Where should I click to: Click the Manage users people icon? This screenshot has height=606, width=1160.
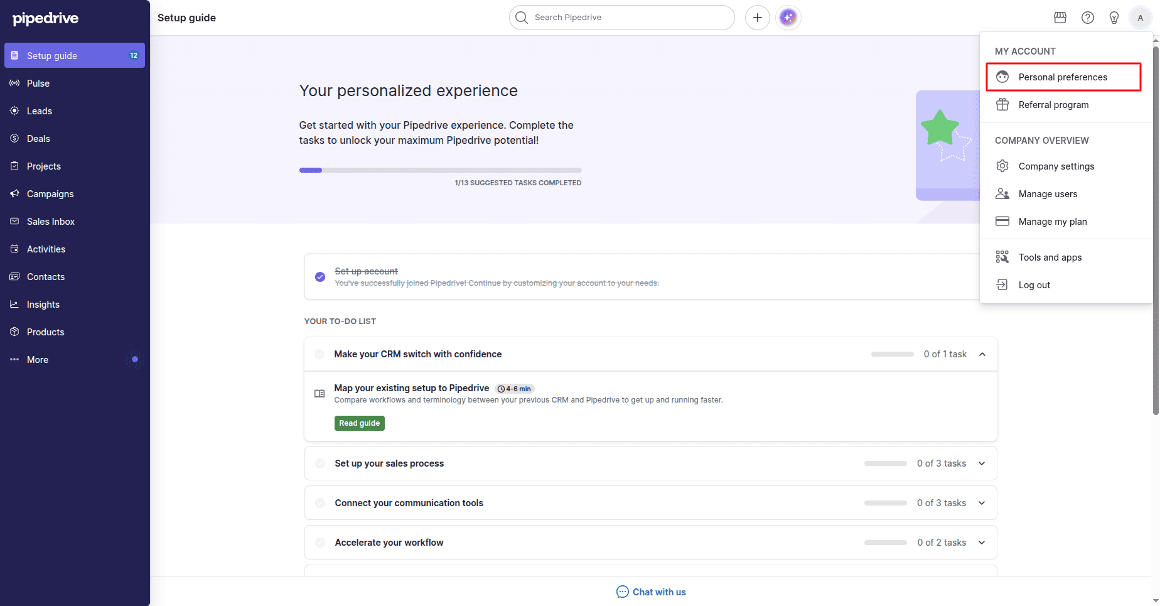1002,193
